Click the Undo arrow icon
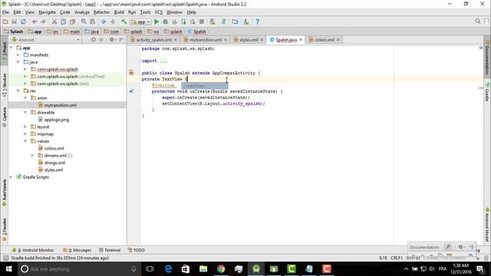The height and width of the screenshot is (276, 491). (35, 21)
